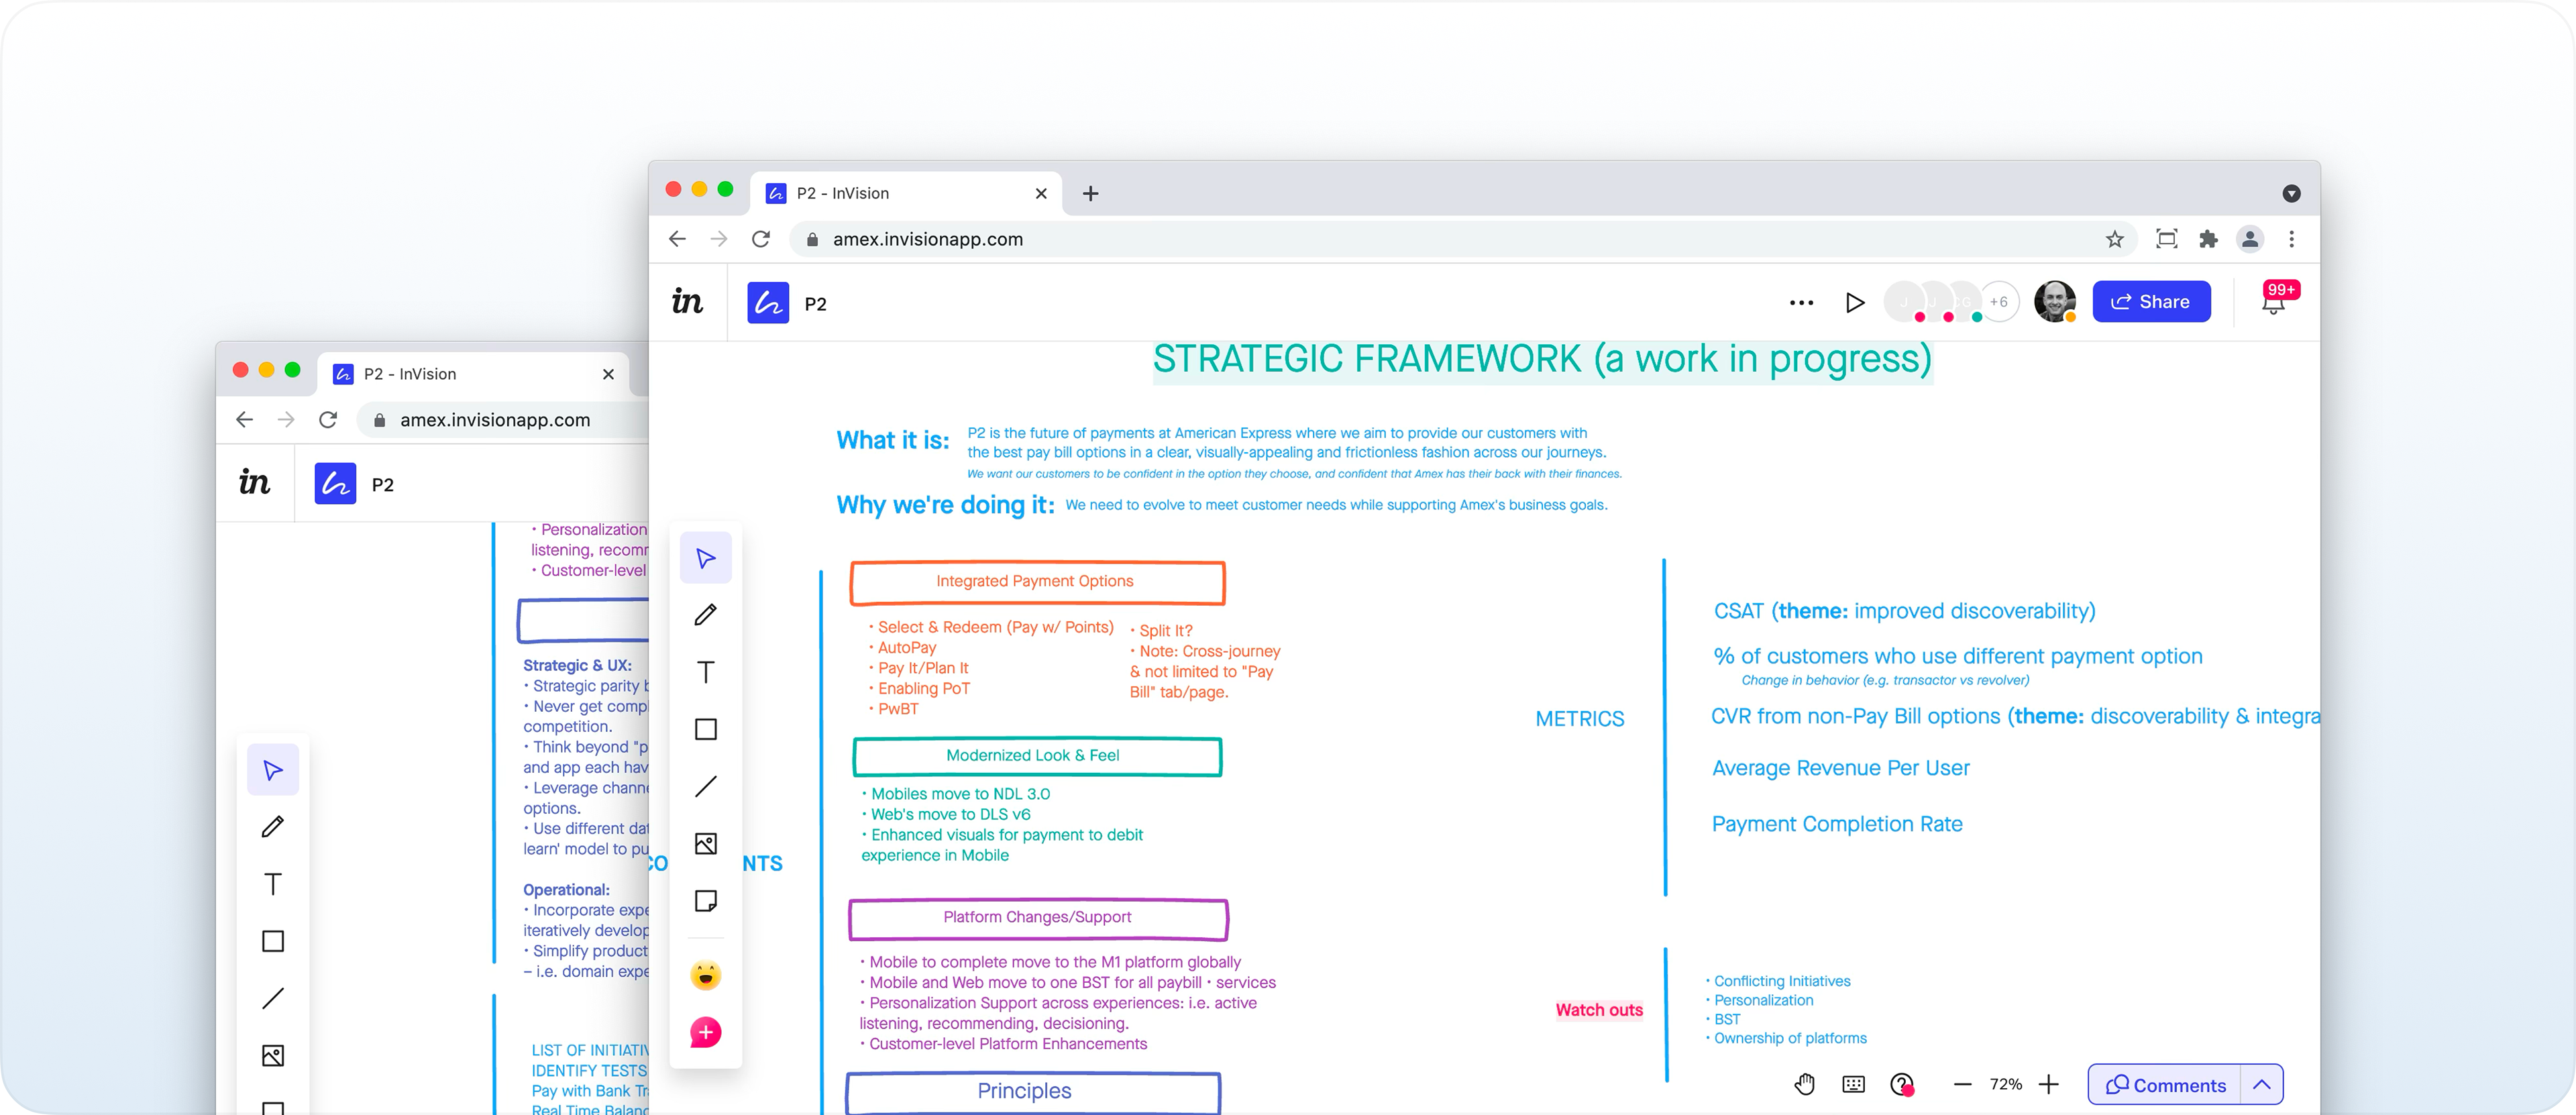Click 'Payment Completion Rate' text

[x=1836, y=824]
